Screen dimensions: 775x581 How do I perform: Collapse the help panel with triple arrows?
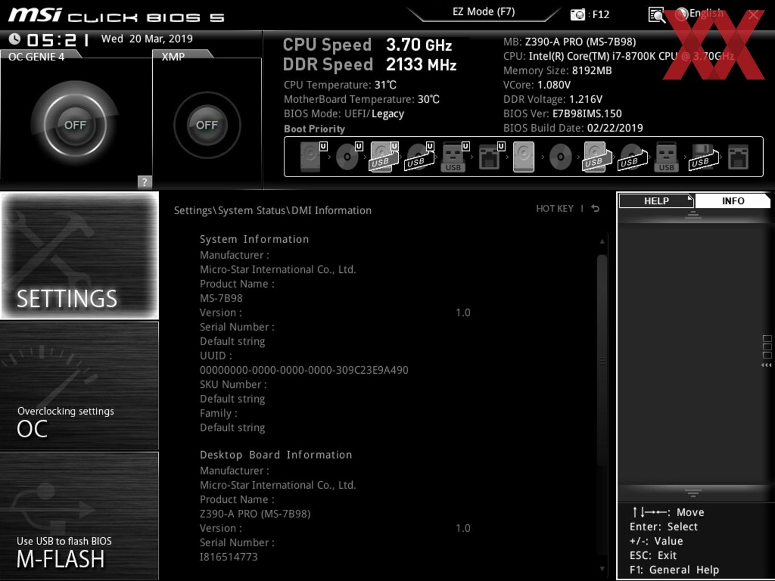[767, 365]
